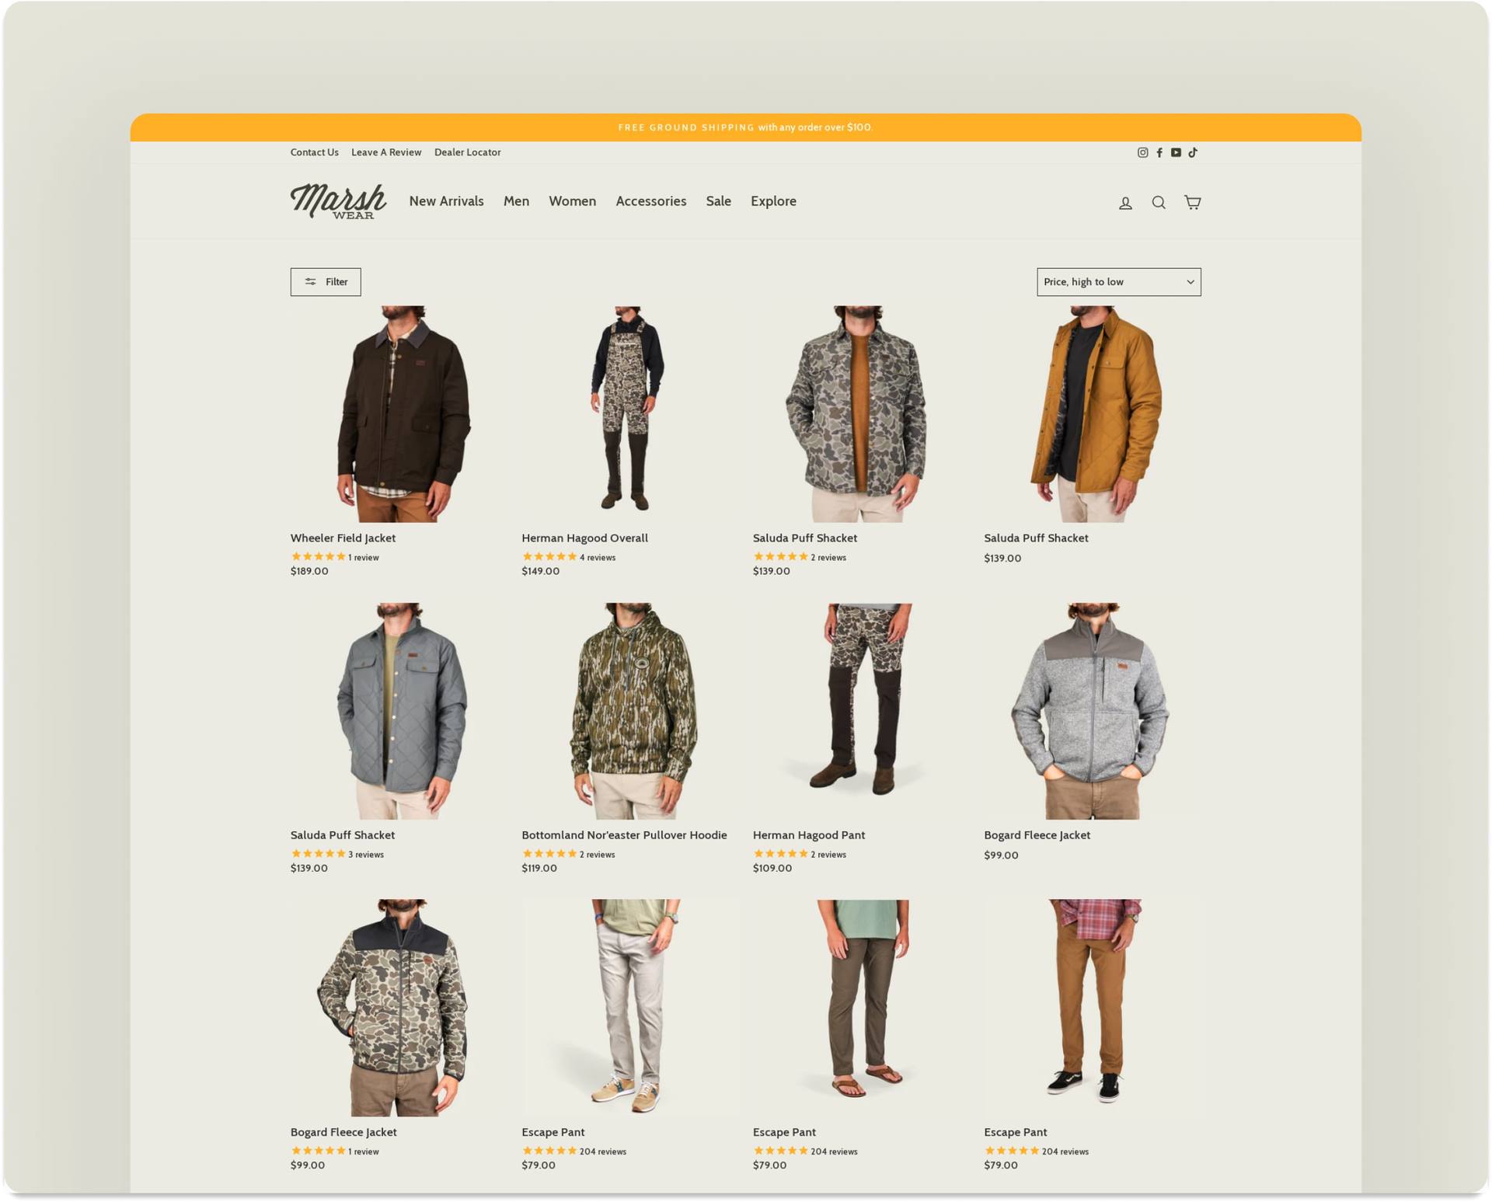Screen dimensions: 1492x1202
Task: Open the search icon in navbar
Action: click(1159, 201)
